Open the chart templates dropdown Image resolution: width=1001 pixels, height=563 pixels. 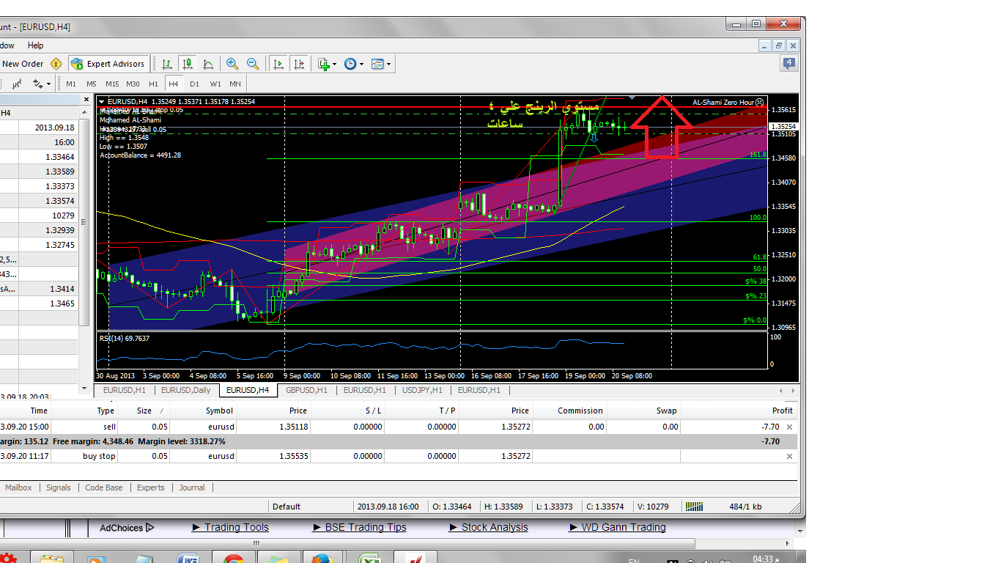pos(381,64)
